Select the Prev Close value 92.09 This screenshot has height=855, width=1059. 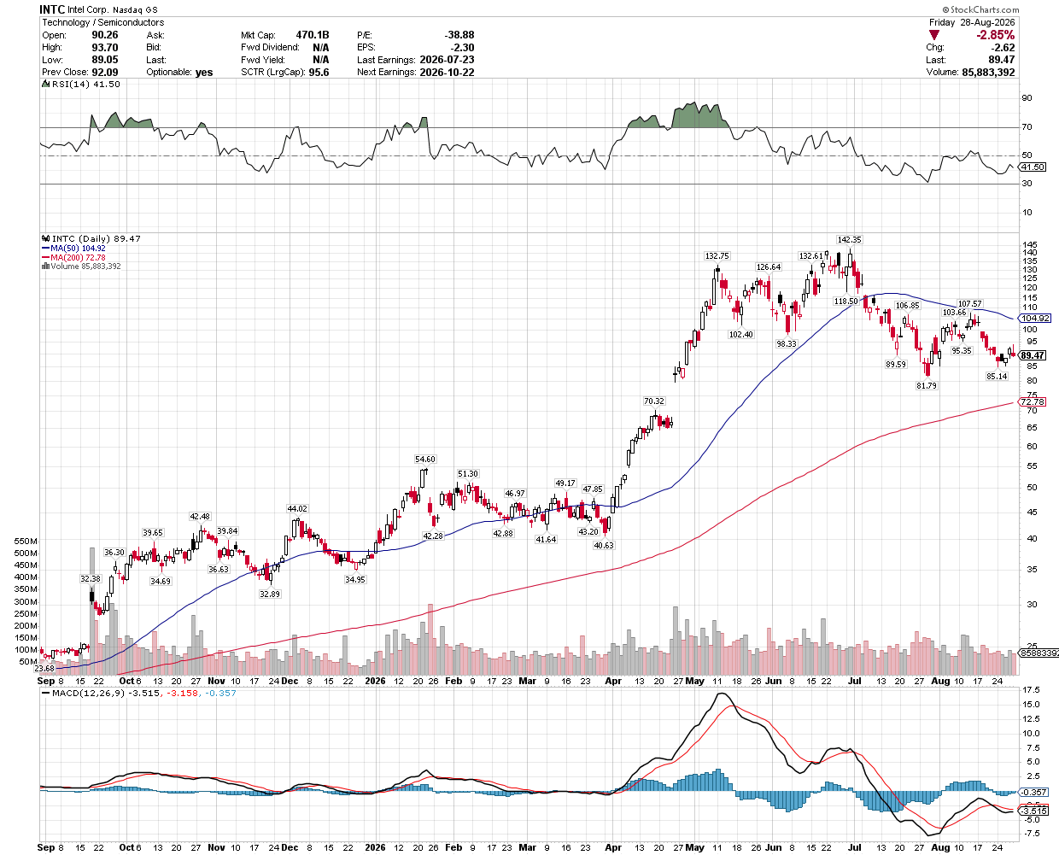point(105,72)
